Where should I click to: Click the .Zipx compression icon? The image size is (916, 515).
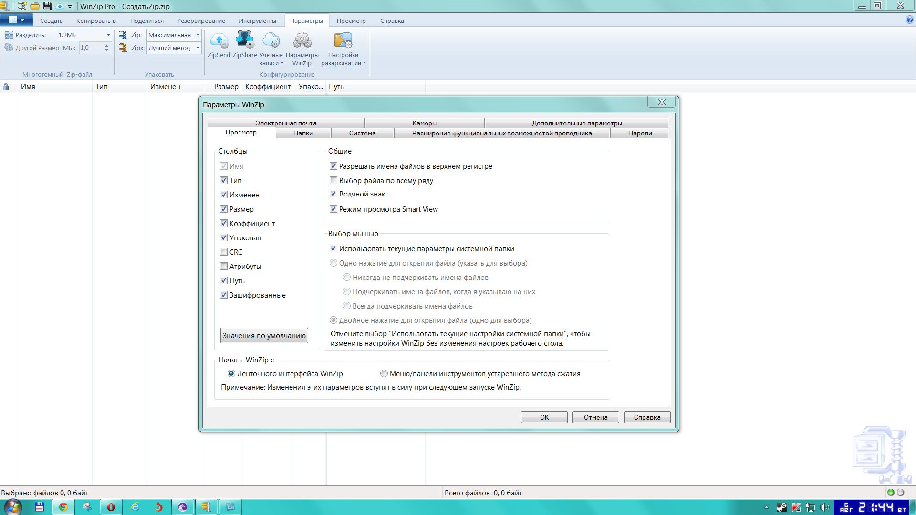[x=123, y=48]
